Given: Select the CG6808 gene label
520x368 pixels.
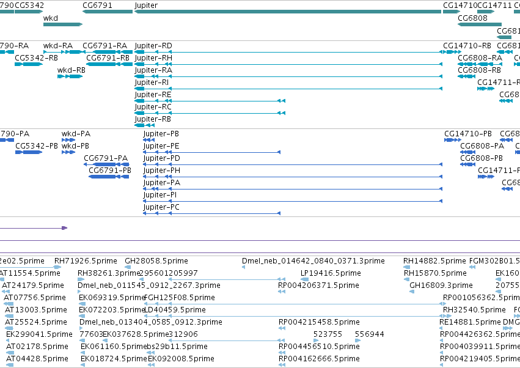Looking at the screenshot, I should tap(472, 18).
